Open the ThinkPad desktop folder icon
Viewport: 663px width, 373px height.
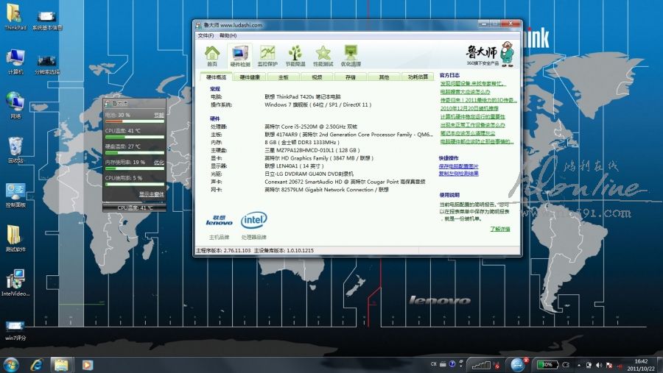(15, 17)
